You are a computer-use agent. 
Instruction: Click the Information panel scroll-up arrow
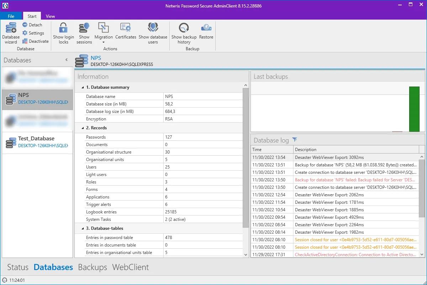click(x=246, y=85)
